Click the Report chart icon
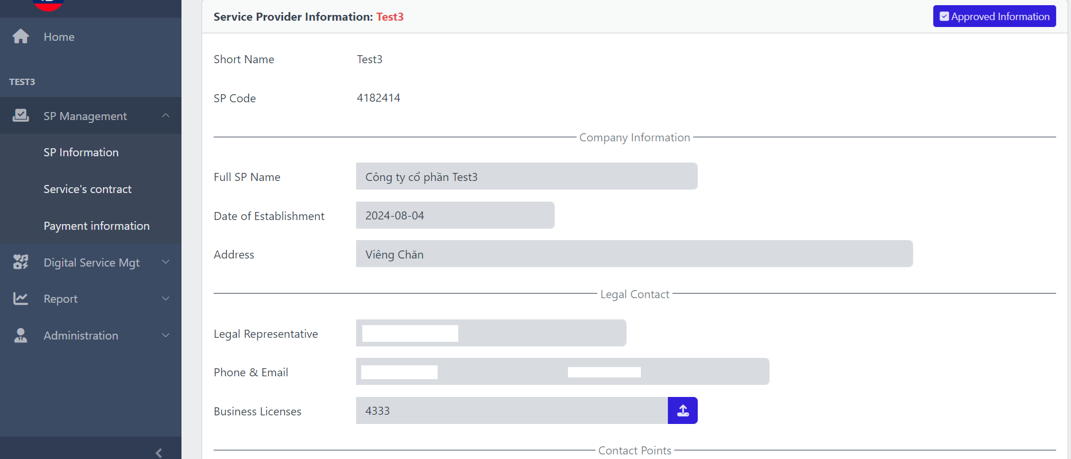The width and height of the screenshot is (1071, 459). pos(21,299)
